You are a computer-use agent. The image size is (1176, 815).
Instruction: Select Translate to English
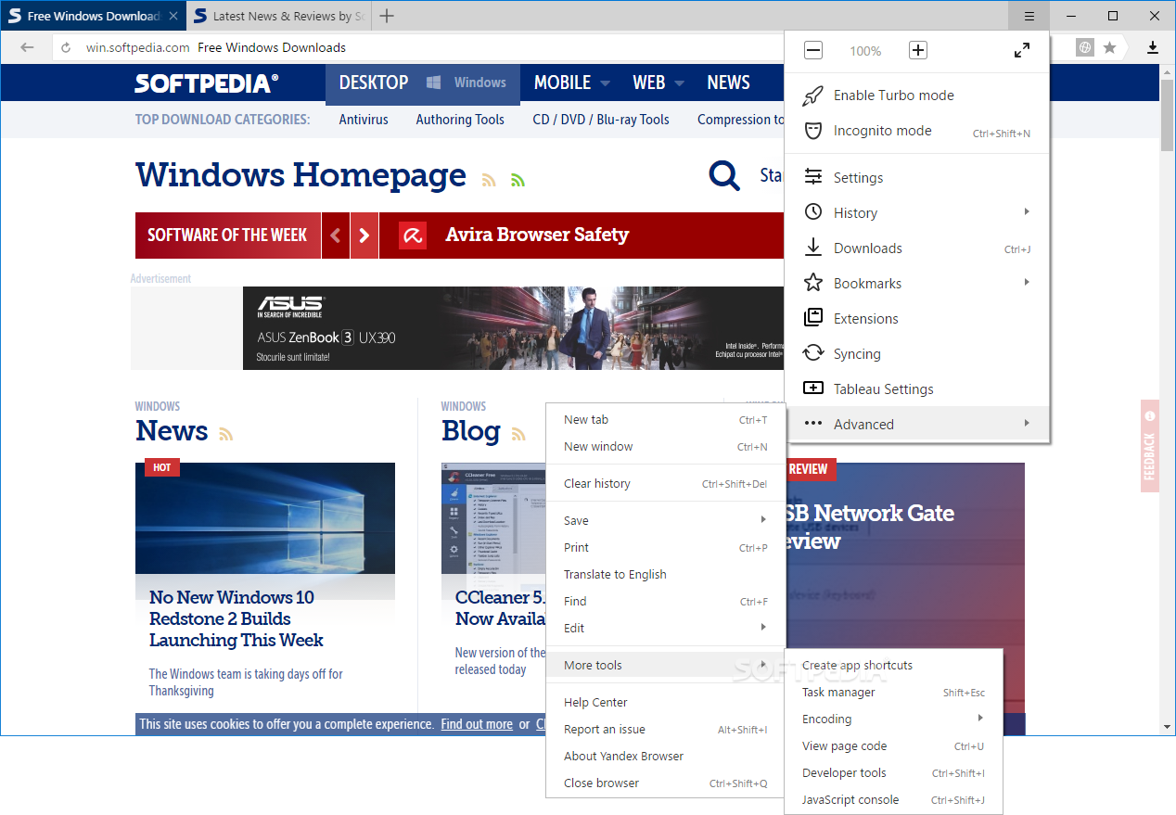pos(665,575)
